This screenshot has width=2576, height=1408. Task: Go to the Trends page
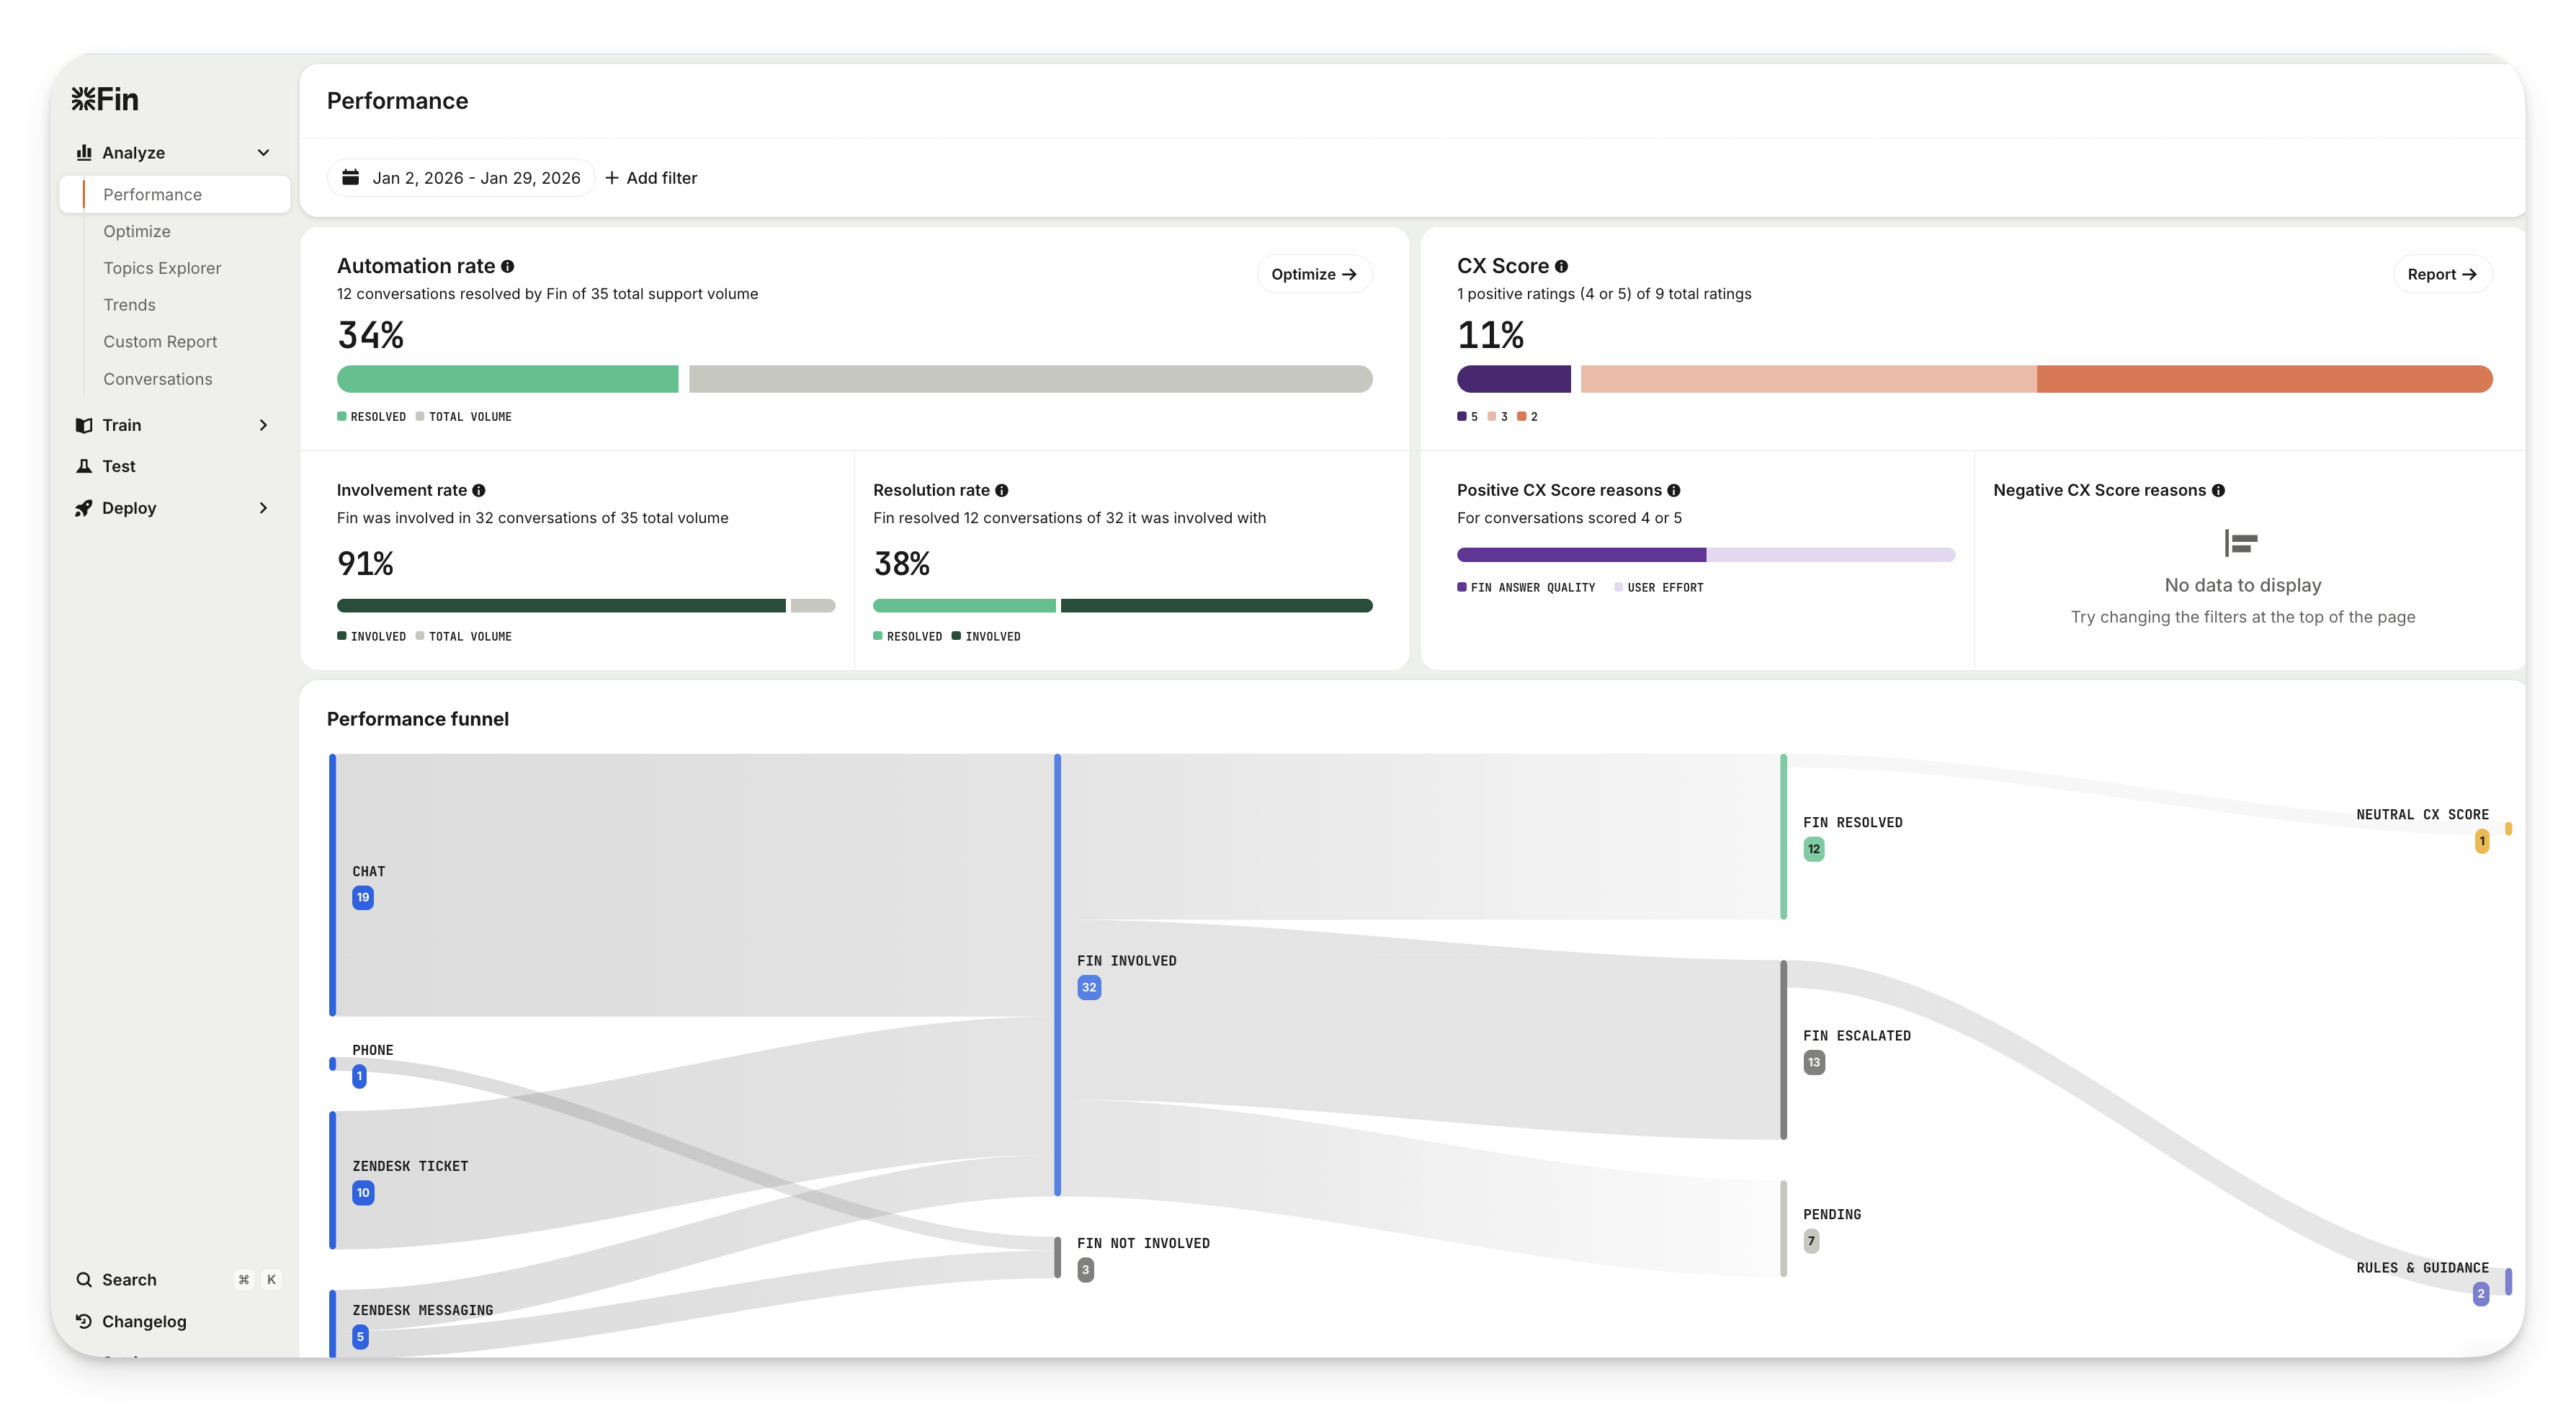click(x=129, y=305)
